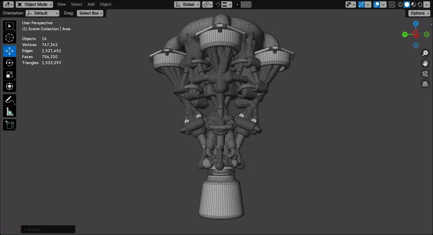Viewport: 433px width, 235px height.
Task: Open the Options dropdown
Action: pyautogui.click(x=419, y=13)
